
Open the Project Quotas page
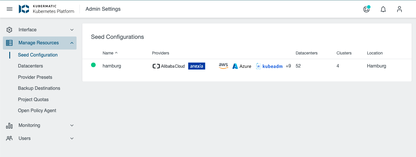pyautogui.click(x=33, y=100)
